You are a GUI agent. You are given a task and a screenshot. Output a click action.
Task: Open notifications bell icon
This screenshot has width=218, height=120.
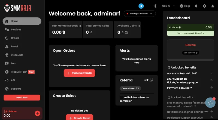coord(196,6)
